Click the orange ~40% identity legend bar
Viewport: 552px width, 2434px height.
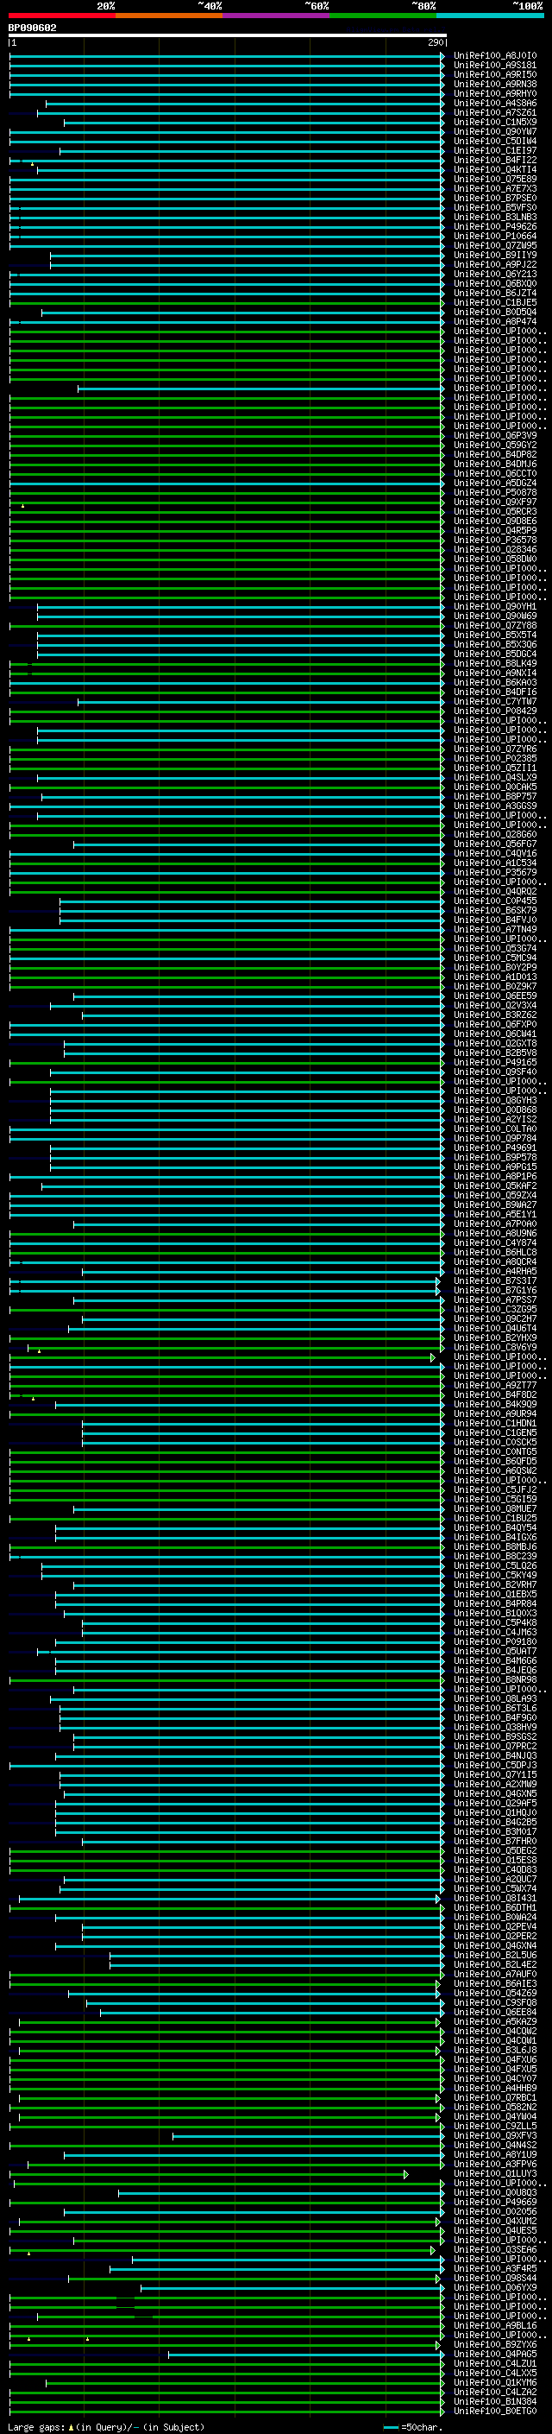(169, 16)
